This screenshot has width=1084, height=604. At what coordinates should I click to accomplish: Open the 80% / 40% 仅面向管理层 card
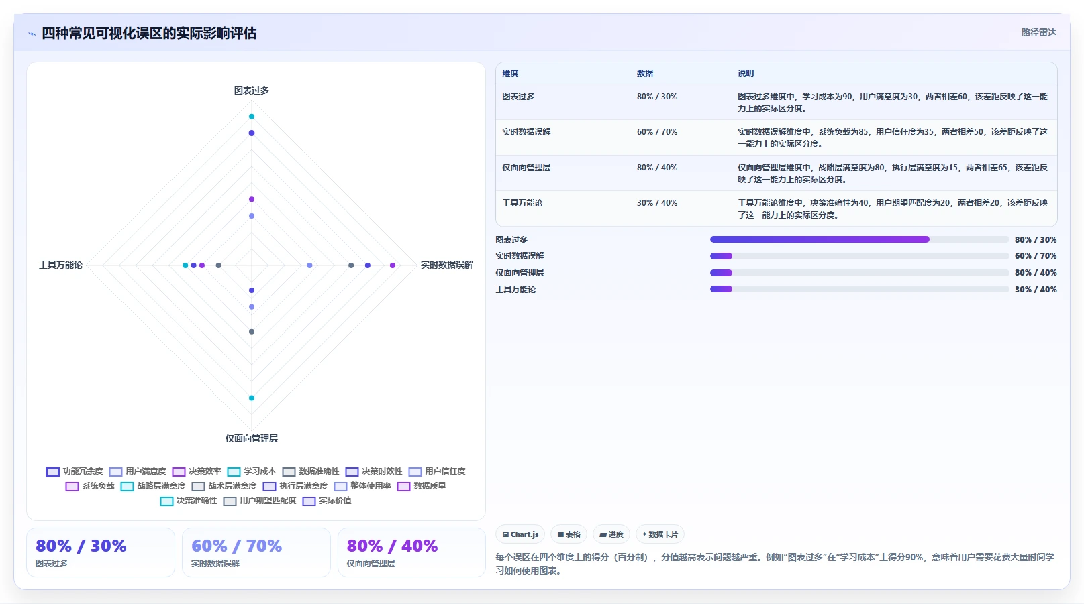[x=411, y=552]
